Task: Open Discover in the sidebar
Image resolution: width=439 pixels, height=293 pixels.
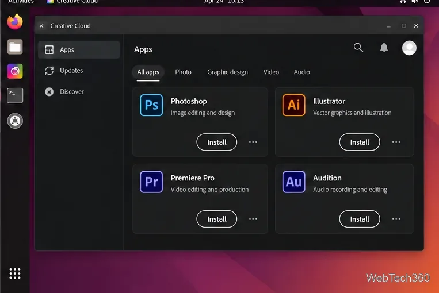Action: [x=79, y=92]
